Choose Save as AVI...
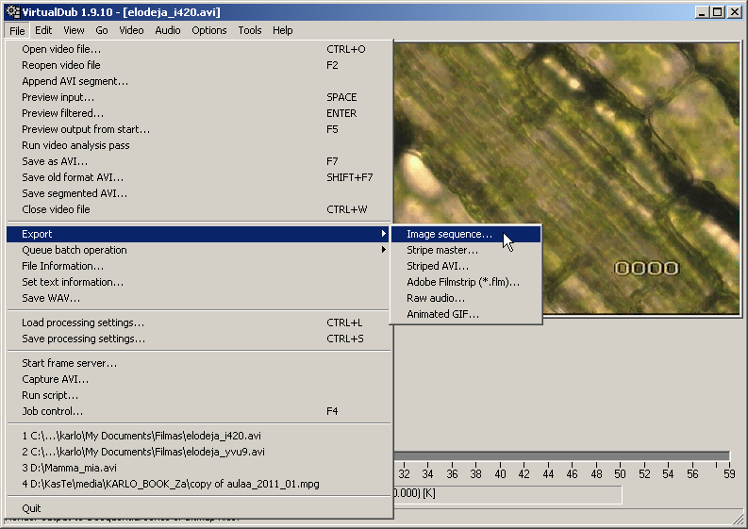The image size is (748, 529). [199, 161]
